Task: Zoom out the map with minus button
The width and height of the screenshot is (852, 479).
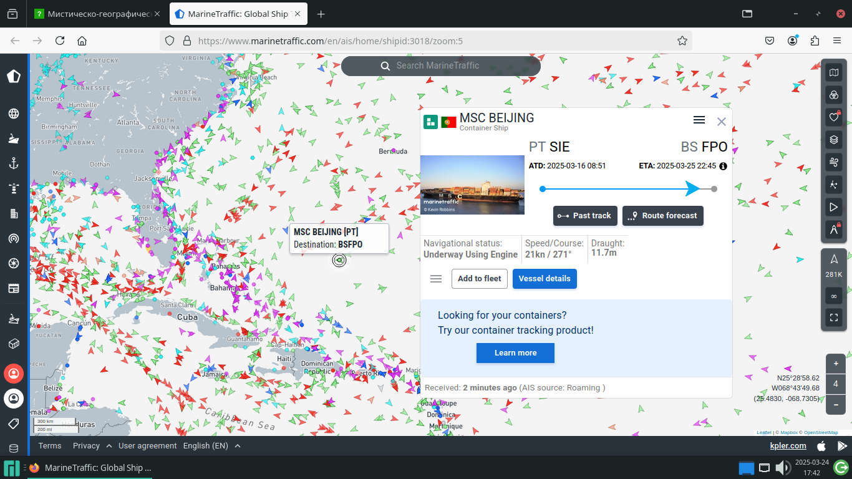Action: click(836, 404)
